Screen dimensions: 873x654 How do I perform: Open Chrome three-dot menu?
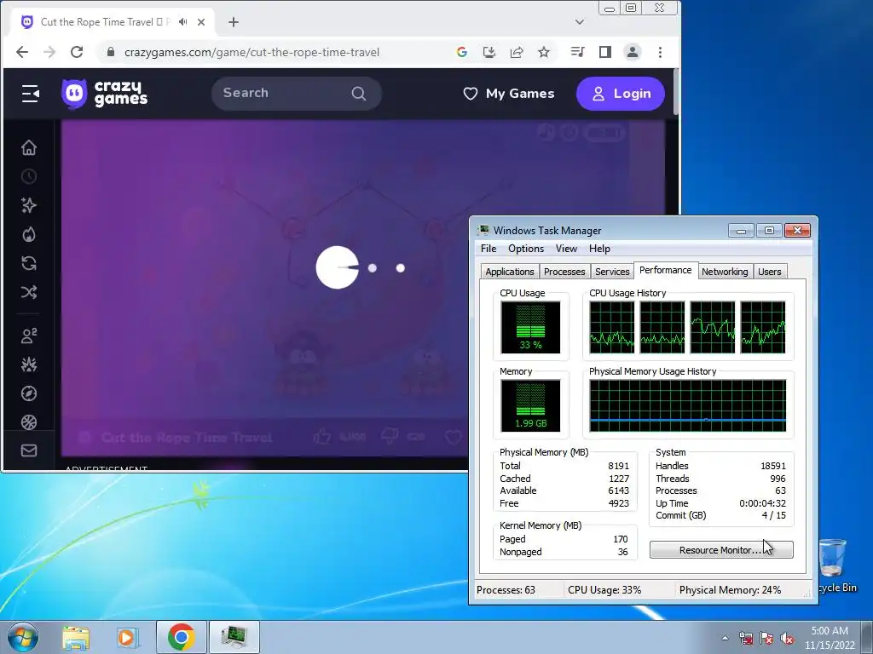pyautogui.click(x=661, y=52)
